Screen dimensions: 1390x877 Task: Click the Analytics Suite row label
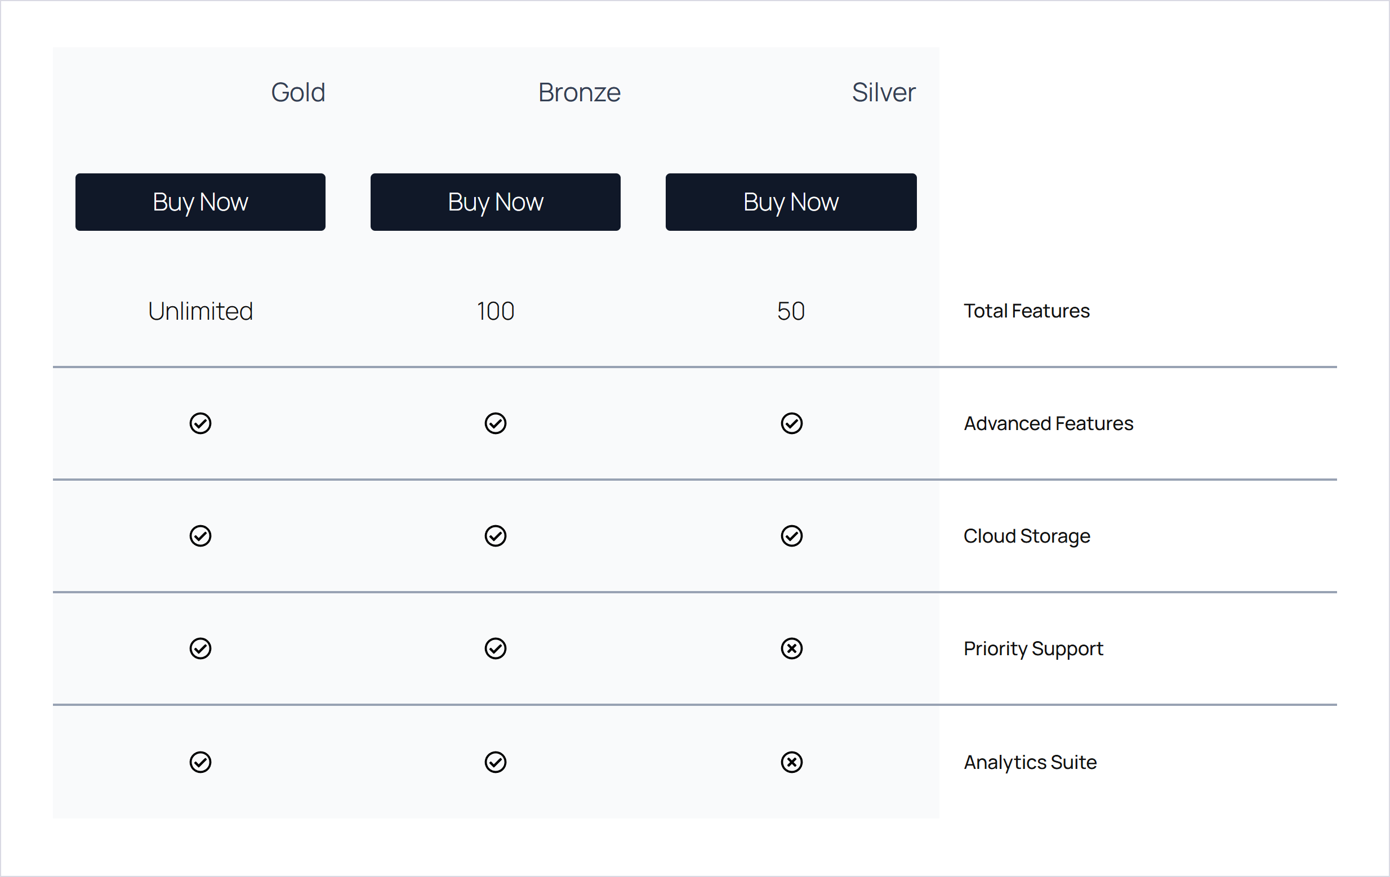point(1030,763)
